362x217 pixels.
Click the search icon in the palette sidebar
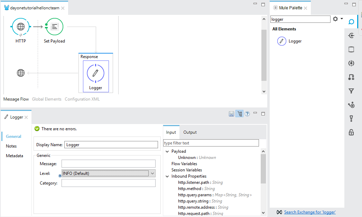(351, 21)
